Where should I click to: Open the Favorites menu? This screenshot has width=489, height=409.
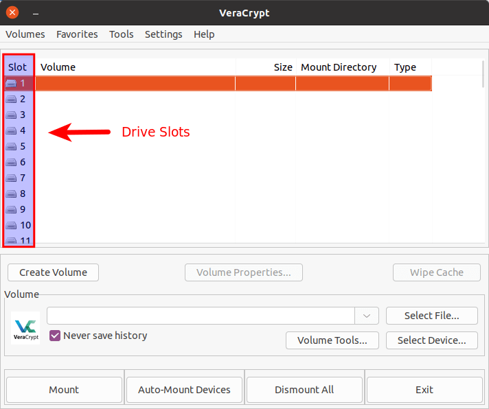click(x=77, y=34)
